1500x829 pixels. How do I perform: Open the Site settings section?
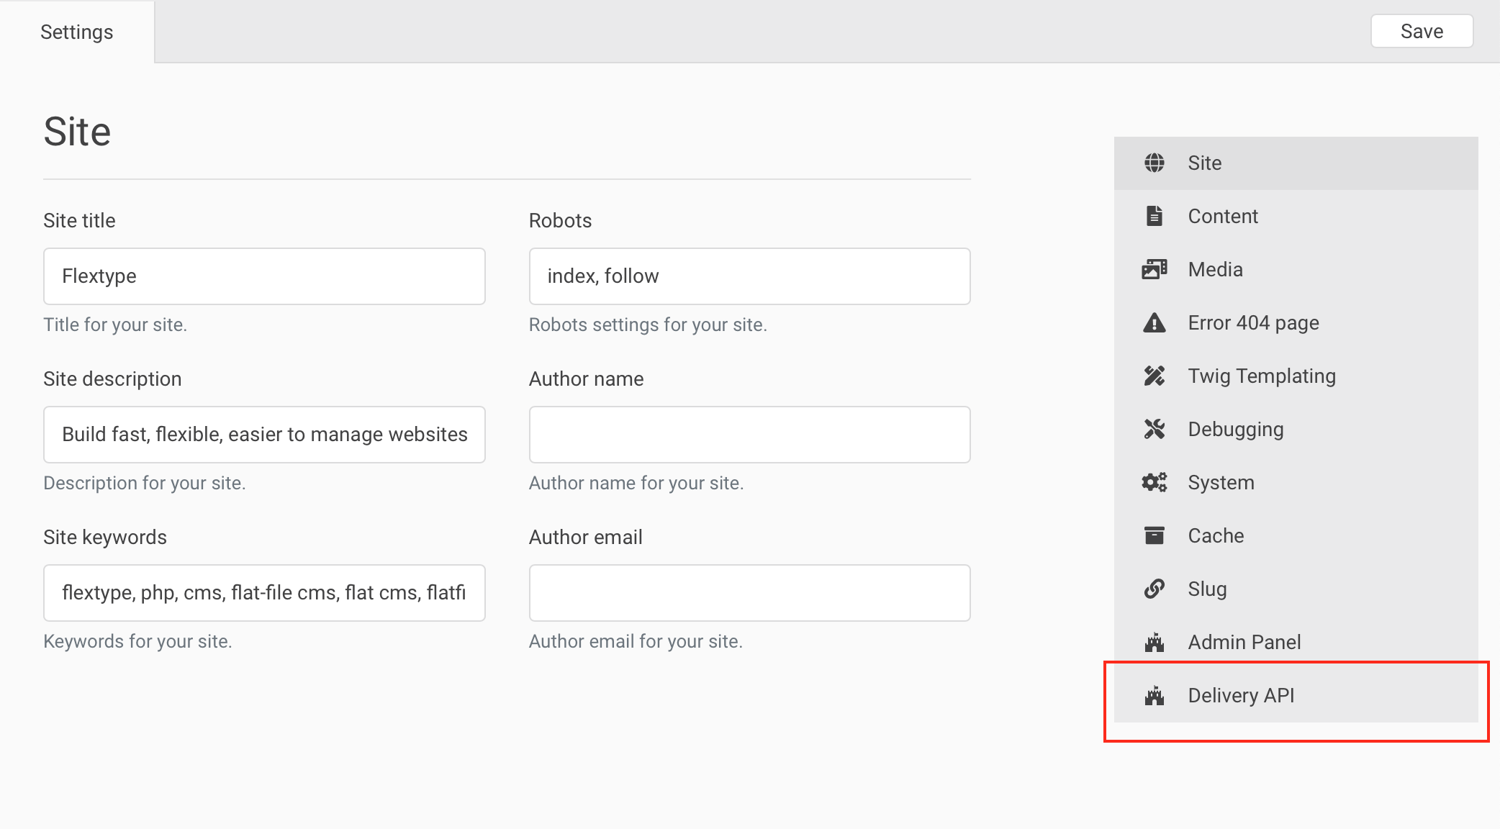point(1296,163)
